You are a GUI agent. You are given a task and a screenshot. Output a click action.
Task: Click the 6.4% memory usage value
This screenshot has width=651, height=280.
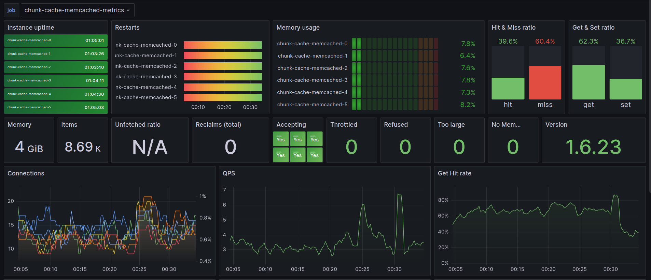468,56
